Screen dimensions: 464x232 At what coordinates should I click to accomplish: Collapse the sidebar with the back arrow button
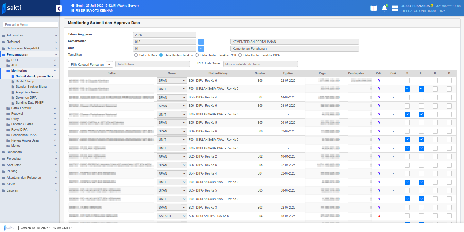(x=59, y=9)
